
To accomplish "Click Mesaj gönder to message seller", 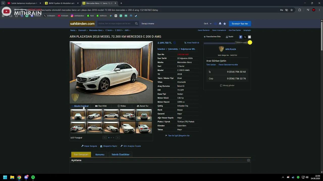I will [227, 85].
